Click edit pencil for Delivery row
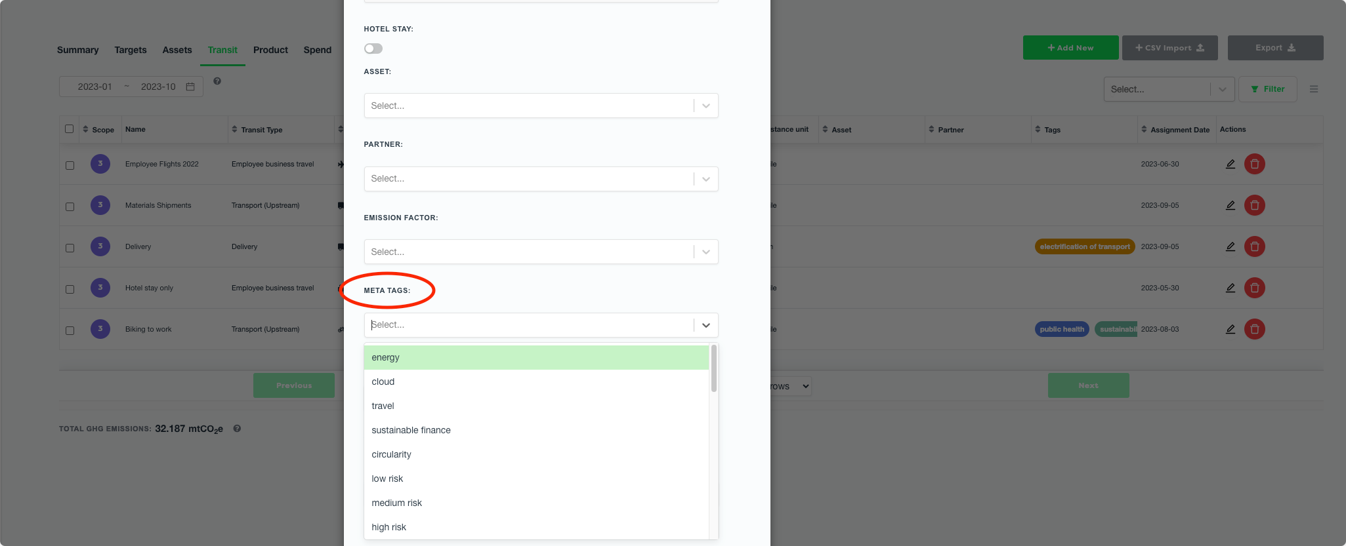 (x=1230, y=246)
